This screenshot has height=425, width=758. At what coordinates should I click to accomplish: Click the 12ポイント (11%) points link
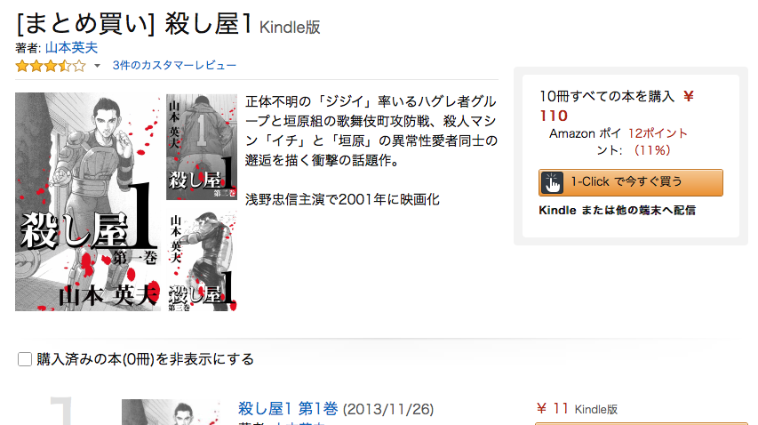(x=655, y=141)
